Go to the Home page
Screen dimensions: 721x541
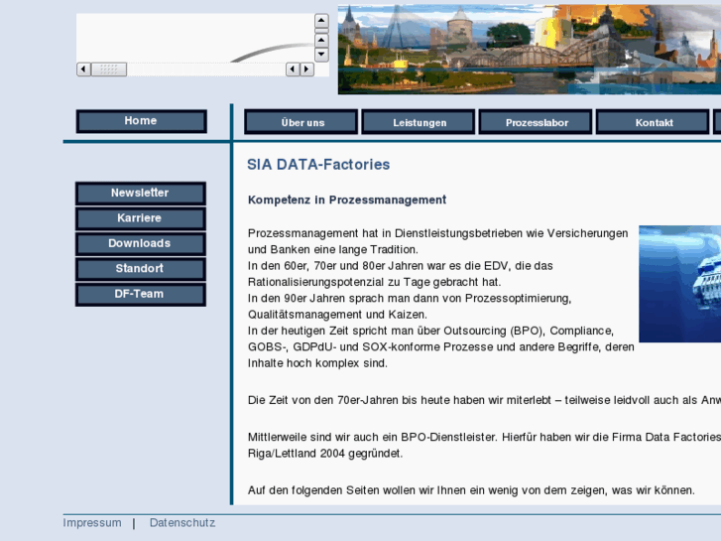(x=142, y=121)
